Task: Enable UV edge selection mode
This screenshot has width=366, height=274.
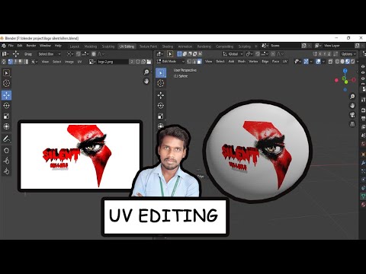Action: click(15, 62)
